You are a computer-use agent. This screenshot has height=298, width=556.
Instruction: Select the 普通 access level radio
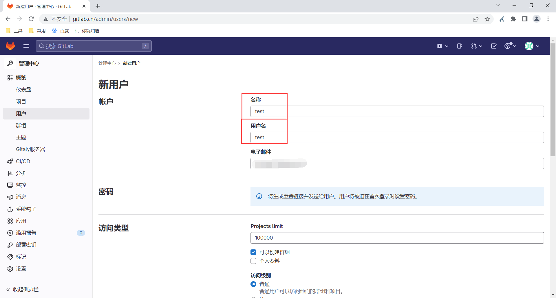point(253,284)
